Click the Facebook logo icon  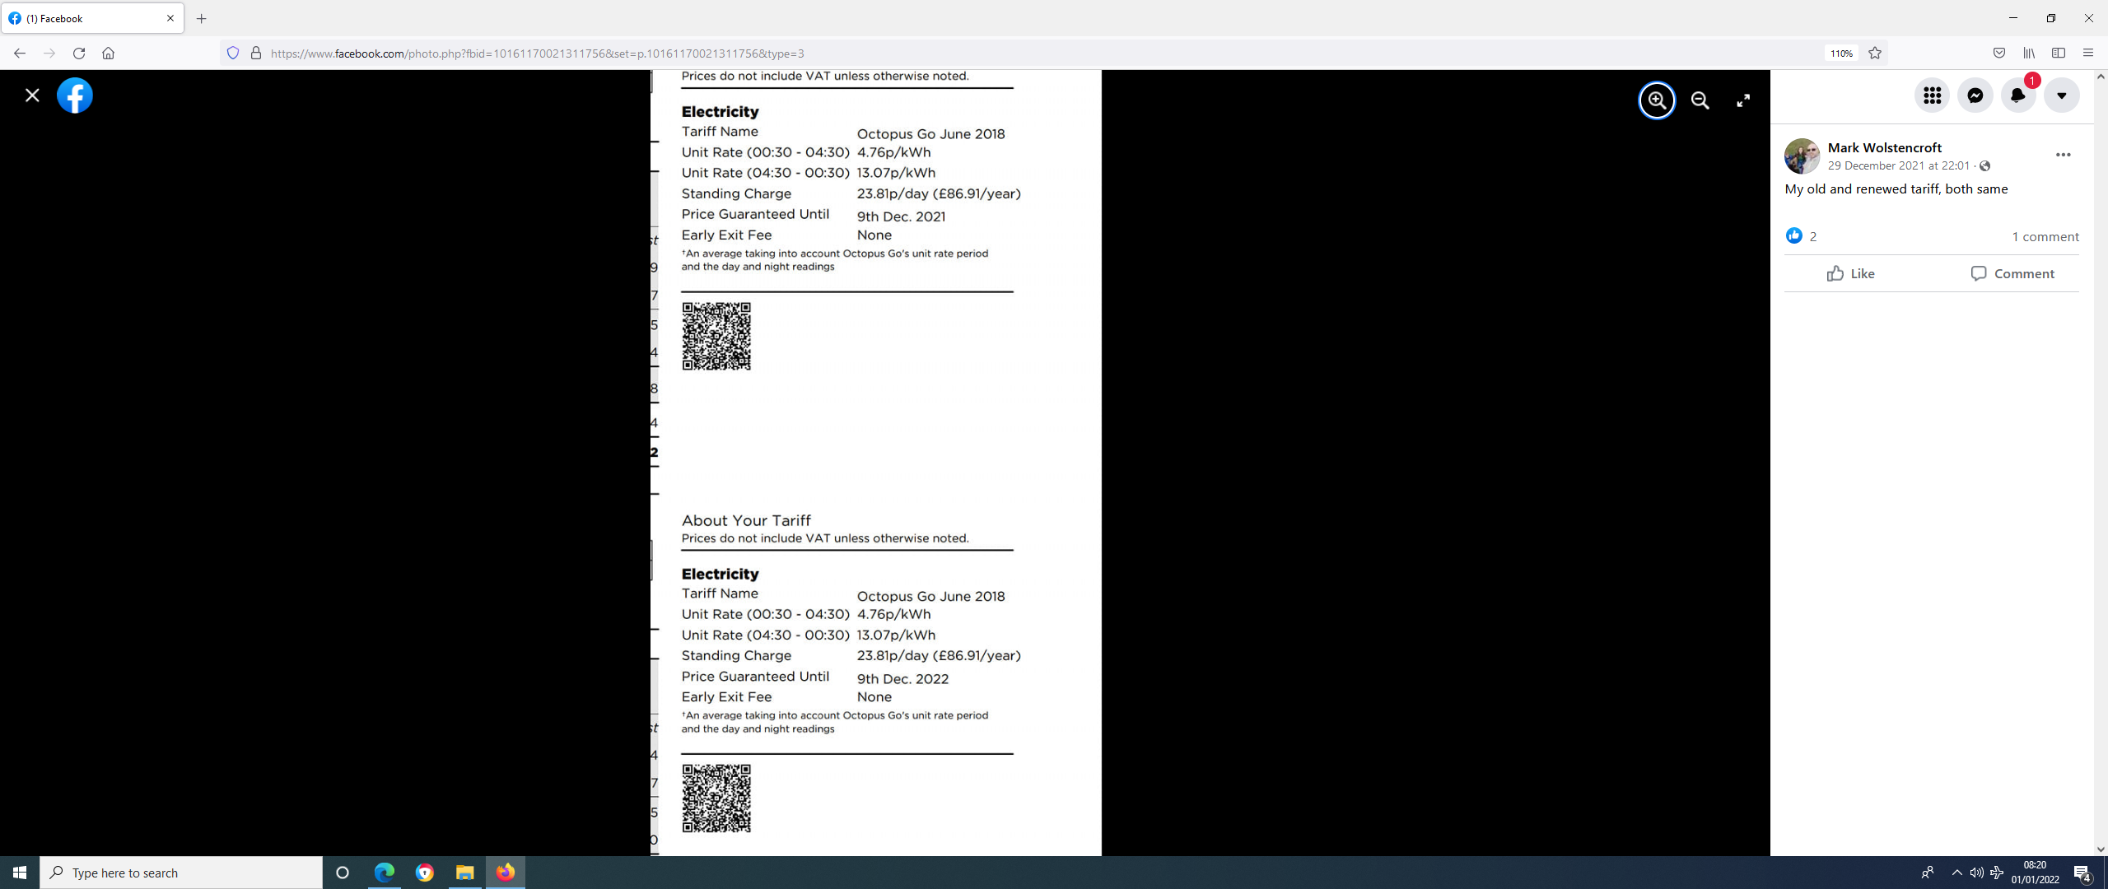pyautogui.click(x=75, y=95)
